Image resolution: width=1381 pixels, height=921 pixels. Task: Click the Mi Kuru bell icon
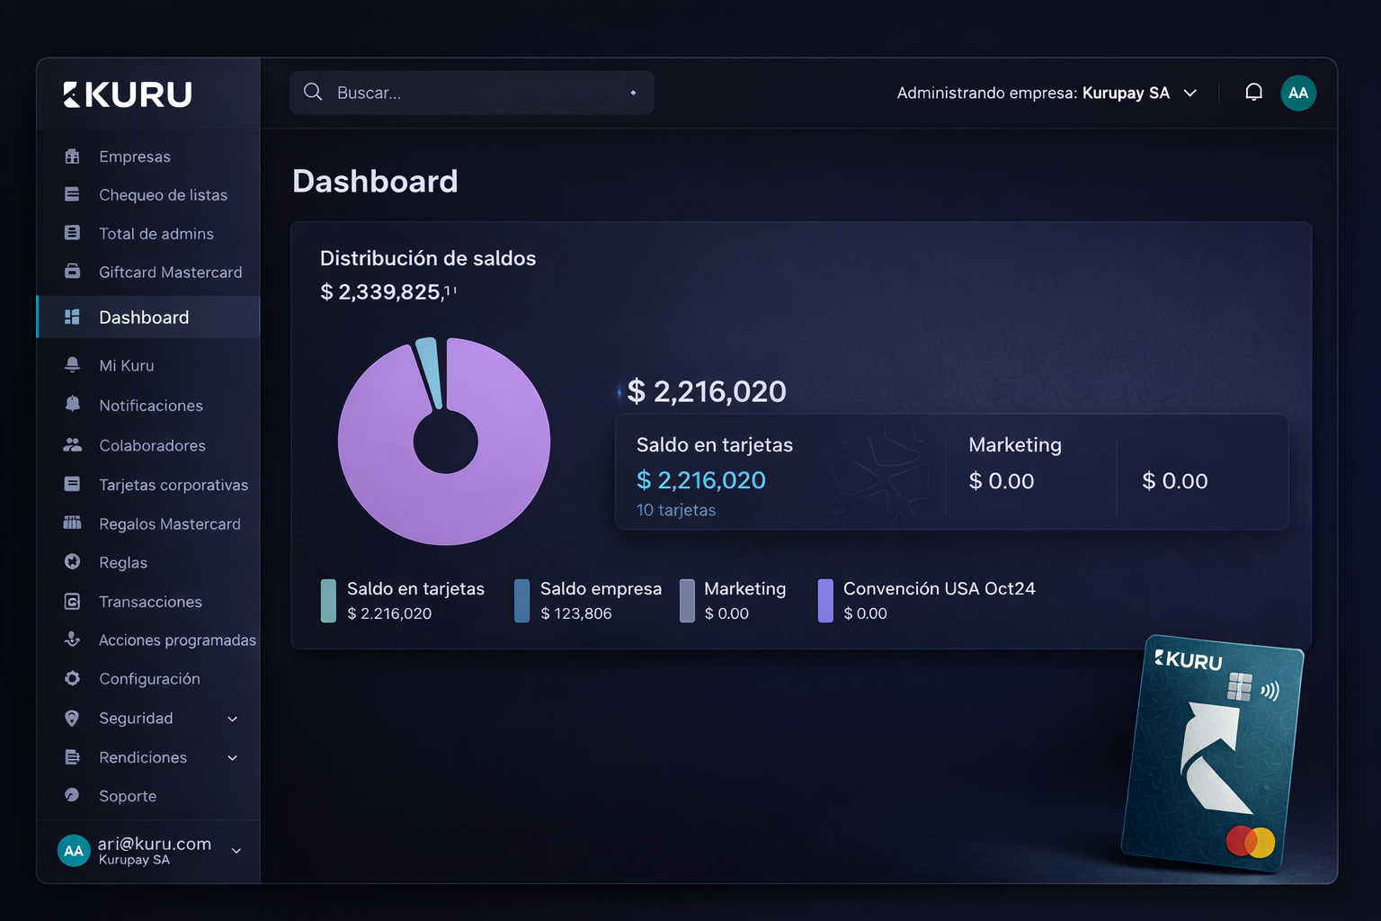(x=73, y=365)
